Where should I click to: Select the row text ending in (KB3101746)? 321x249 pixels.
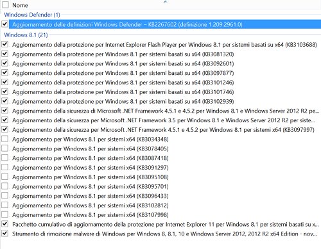pos(123,92)
